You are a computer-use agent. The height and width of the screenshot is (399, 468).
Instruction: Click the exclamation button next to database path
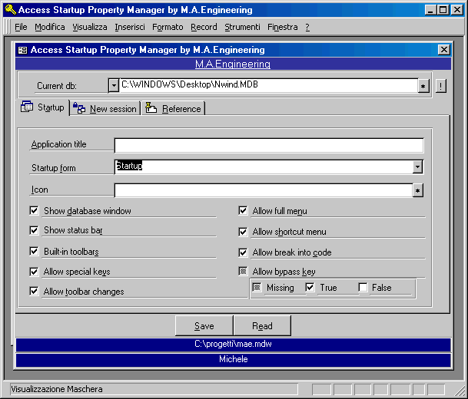pos(441,86)
